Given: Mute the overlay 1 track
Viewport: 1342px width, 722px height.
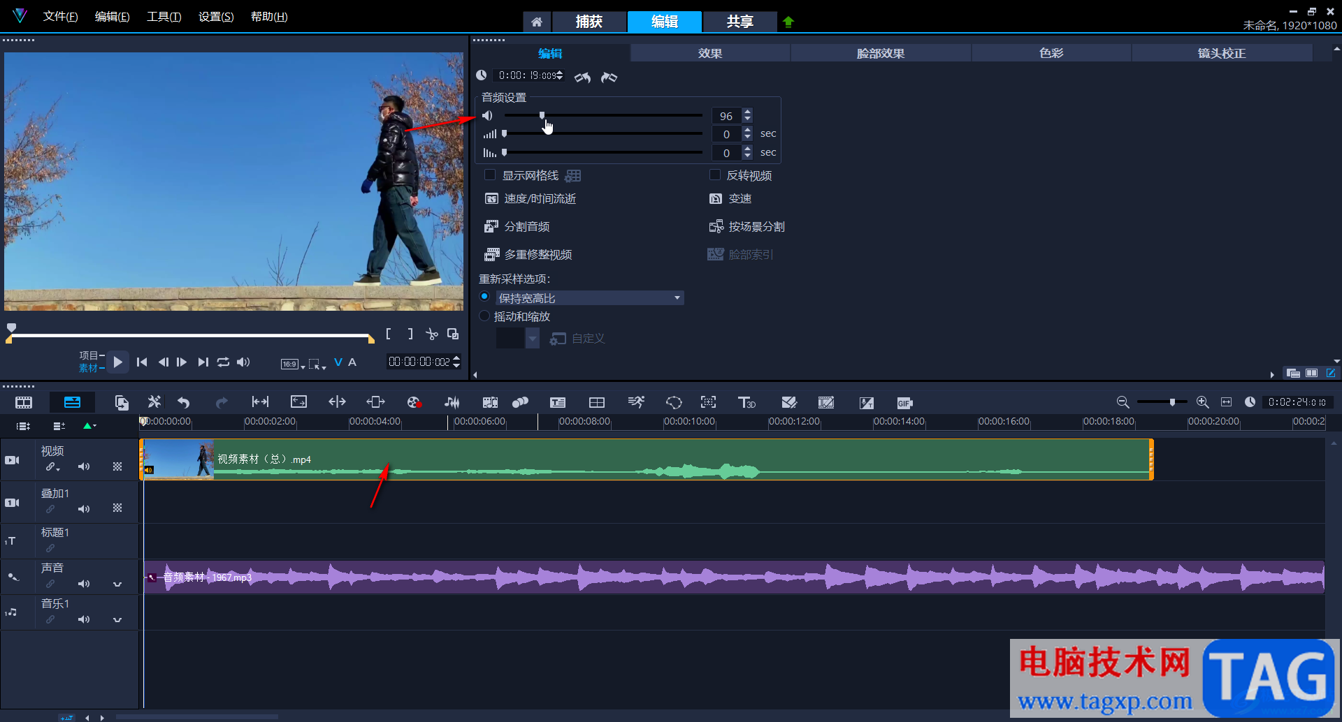Looking at the screenshot, I should pos(84,509).
